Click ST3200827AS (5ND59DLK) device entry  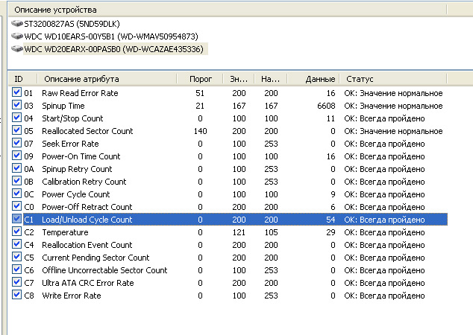(72, 24)
